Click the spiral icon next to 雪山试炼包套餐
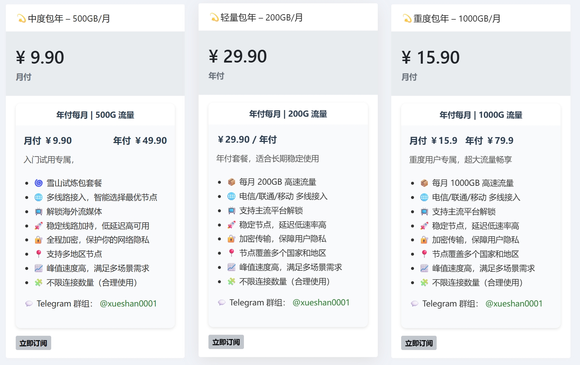Image resolution: width=580 pixels, height=365 pixels. [39, 183]
